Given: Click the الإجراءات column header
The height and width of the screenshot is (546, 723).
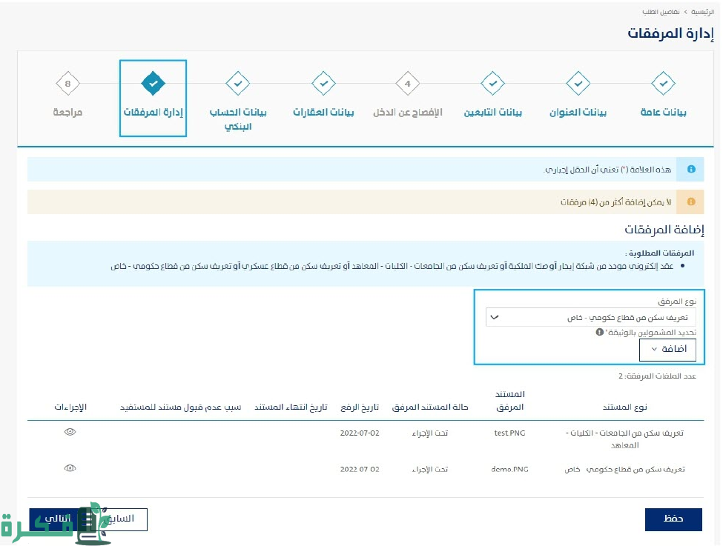Looking at the screenshot, I should (x=70, y=407).
